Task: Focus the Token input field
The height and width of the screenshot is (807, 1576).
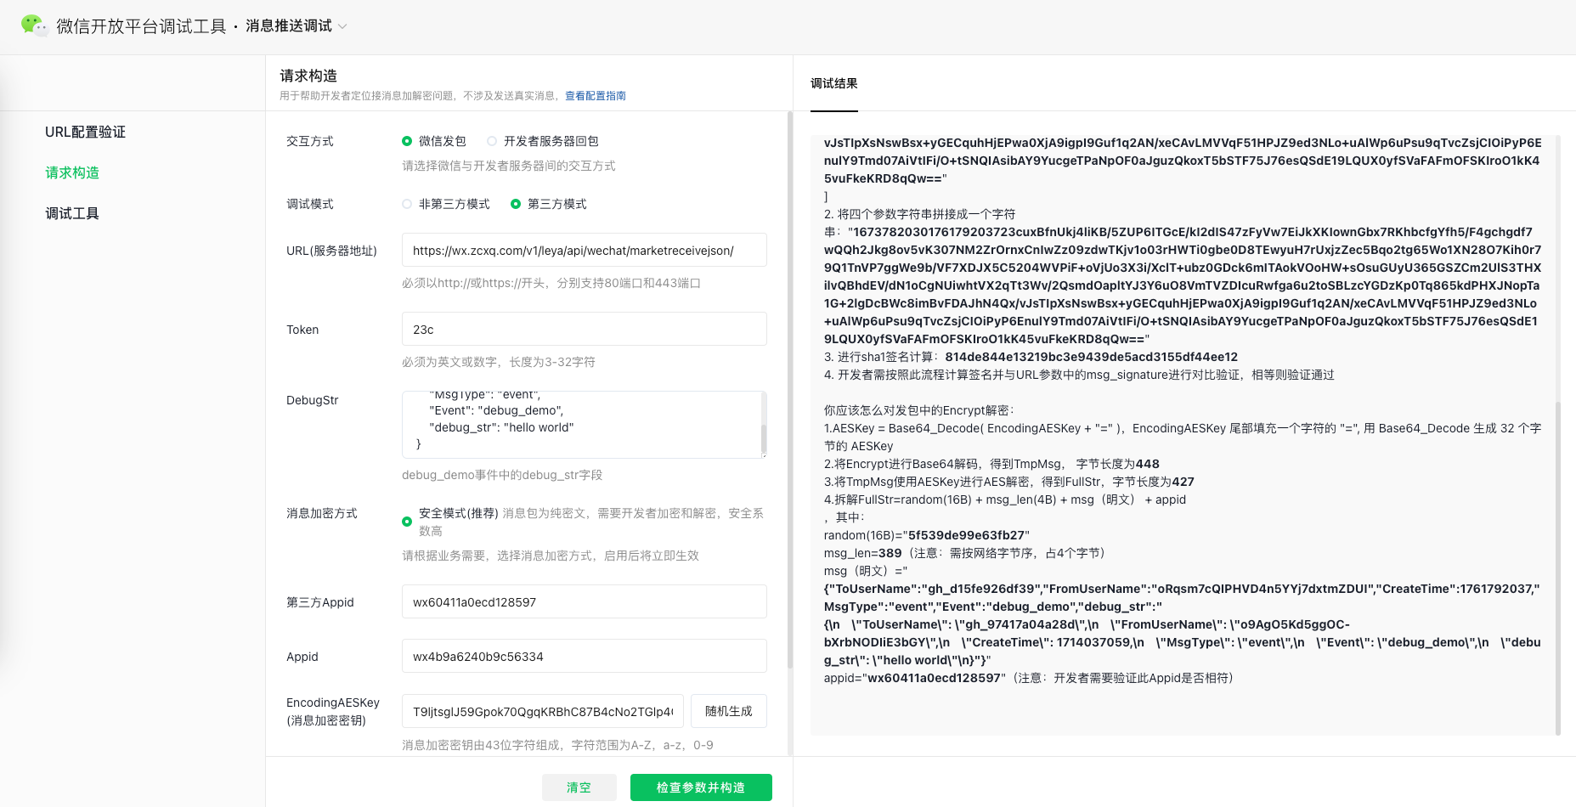Action: [585, 330]
